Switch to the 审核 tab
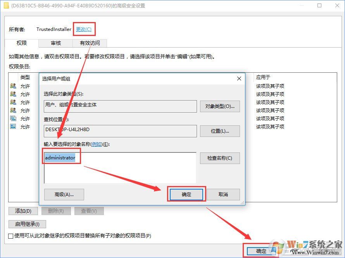 click(x=55, y=43)
